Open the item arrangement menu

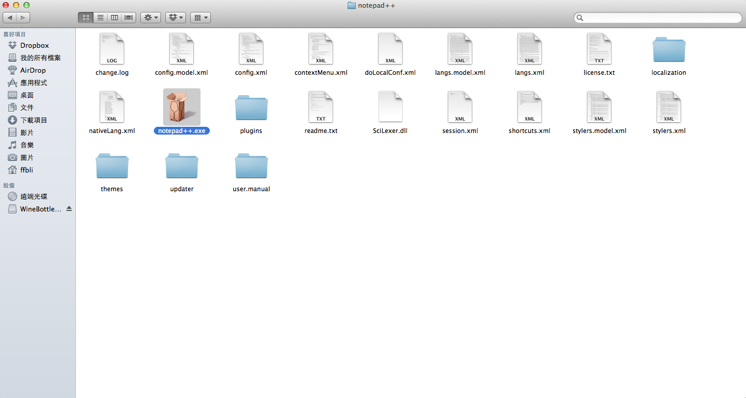(x=200, y=17)
